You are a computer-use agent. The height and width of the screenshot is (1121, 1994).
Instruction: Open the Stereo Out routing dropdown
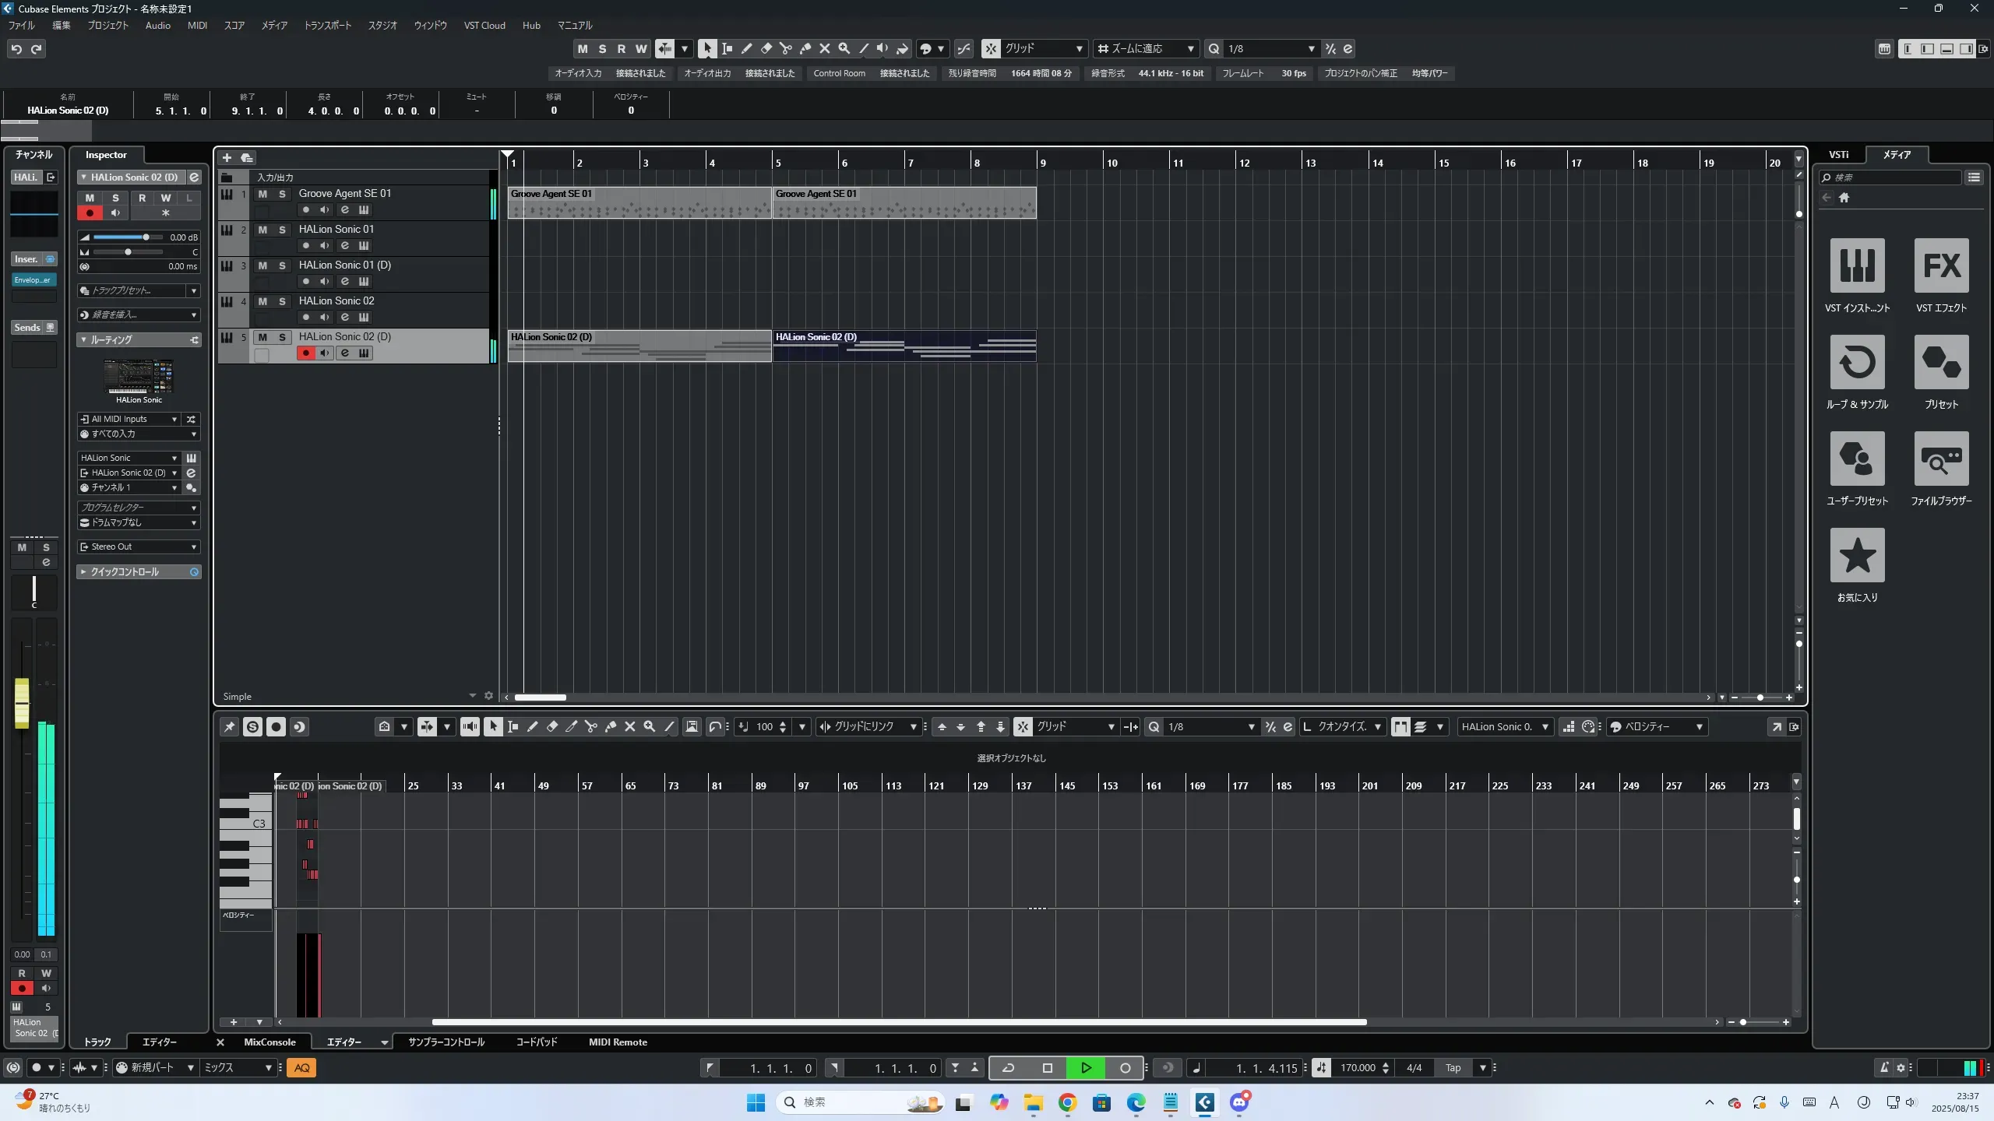(139, 547)
